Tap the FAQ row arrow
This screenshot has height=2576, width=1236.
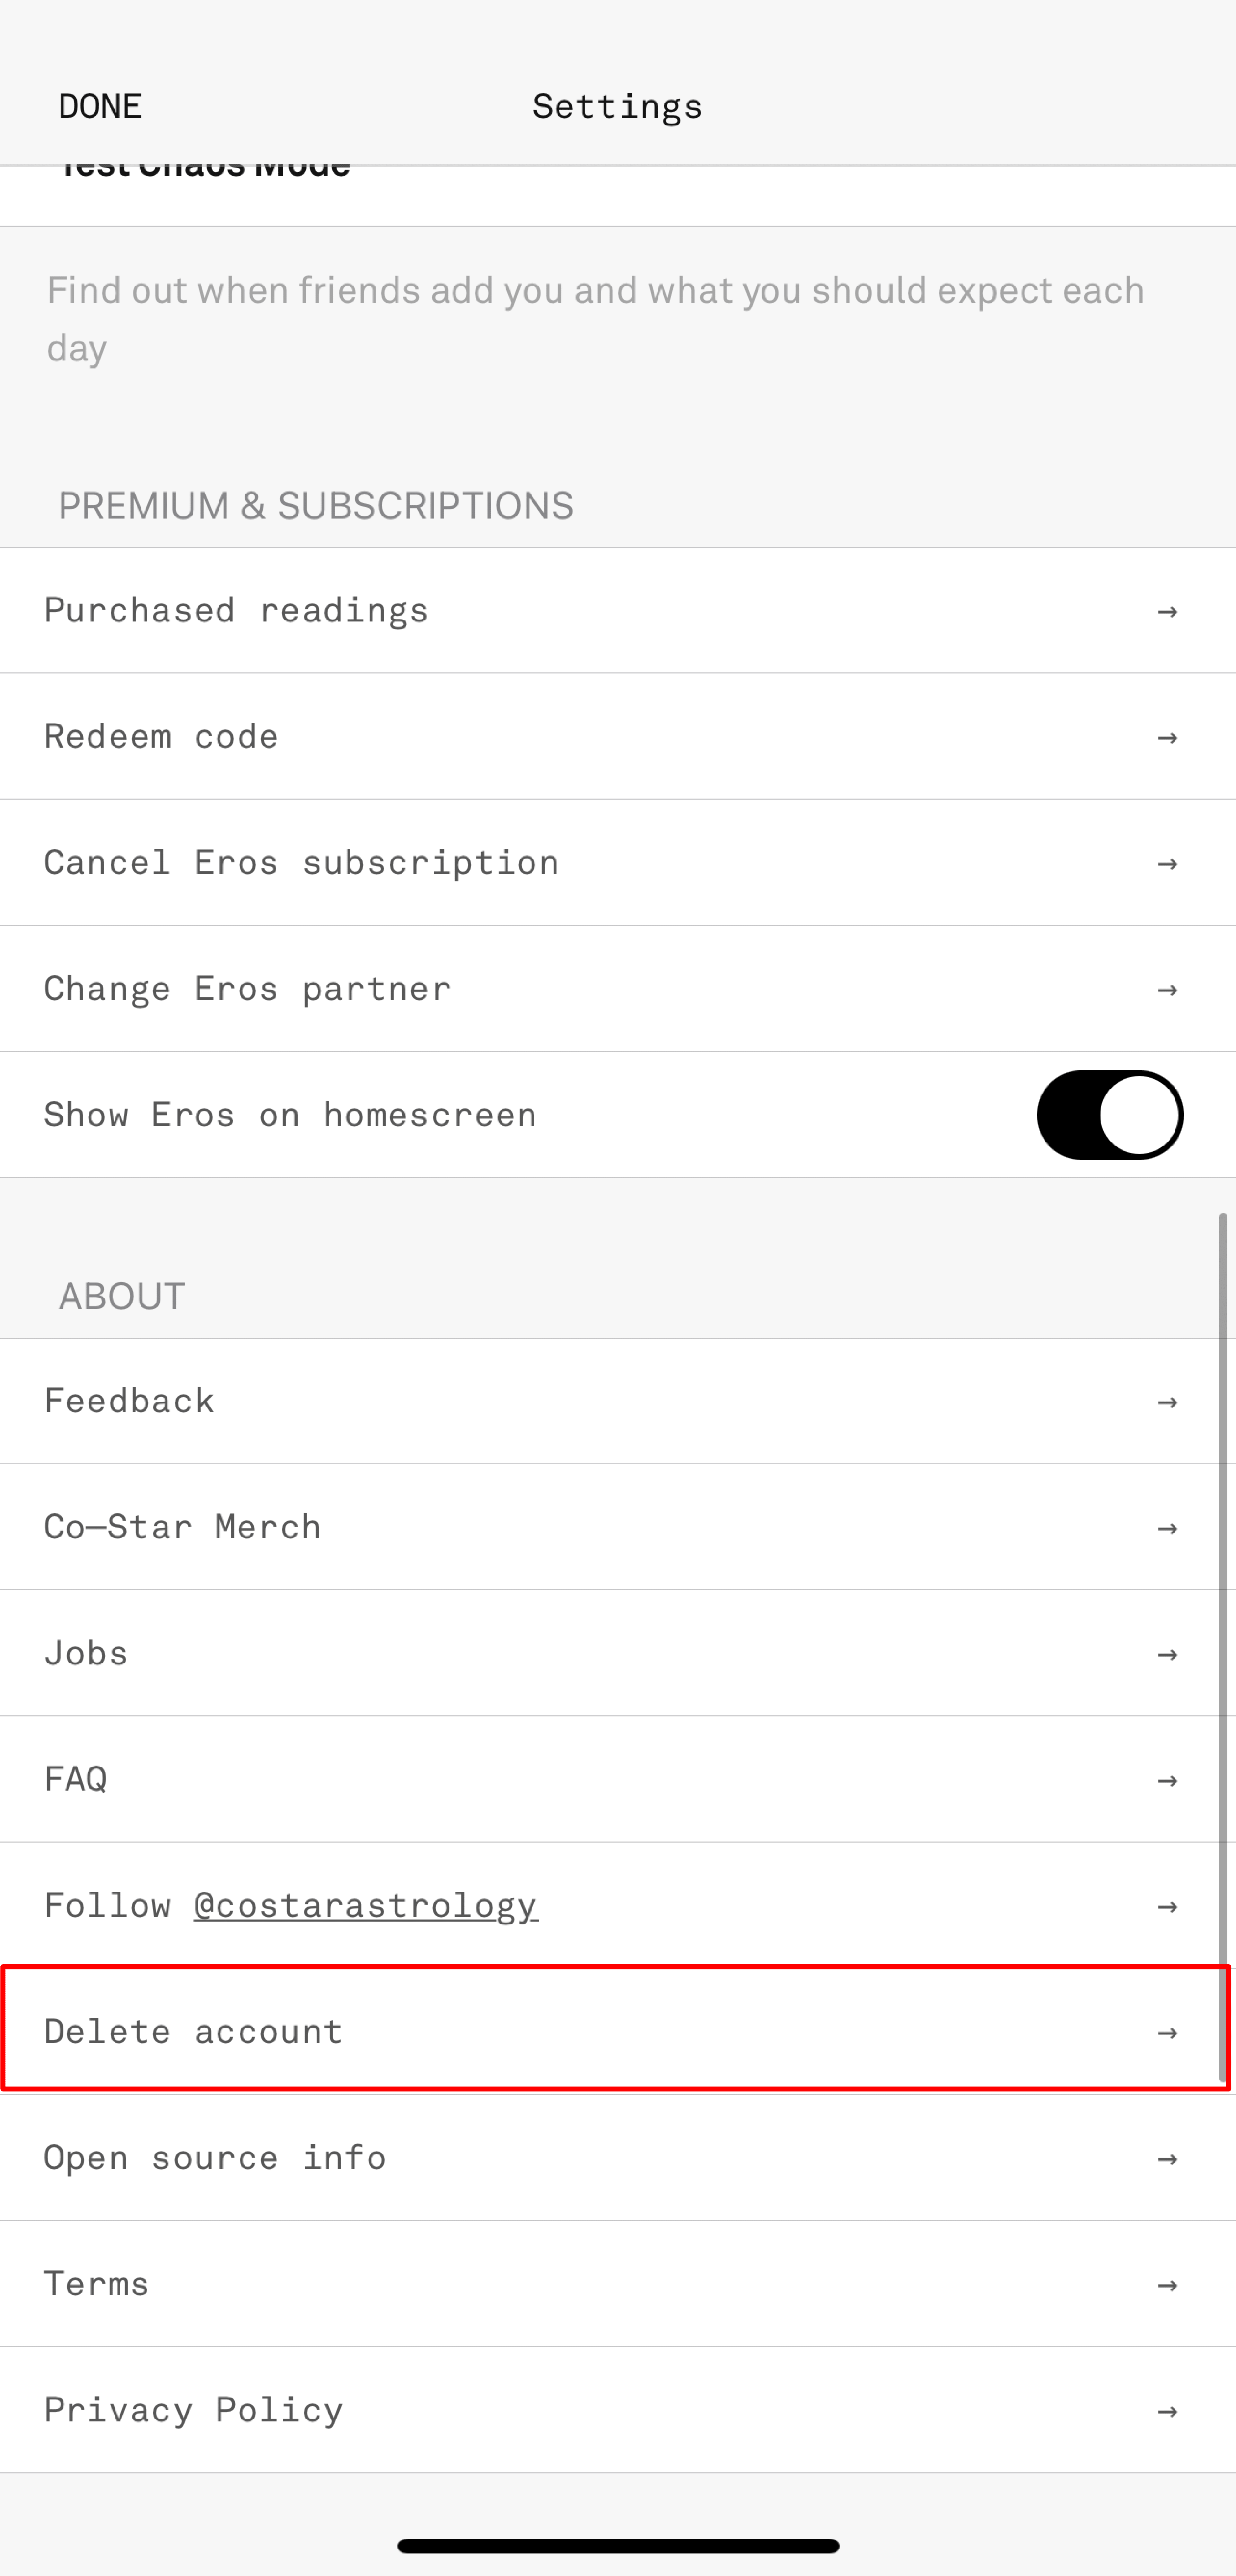[1166, 1780]
